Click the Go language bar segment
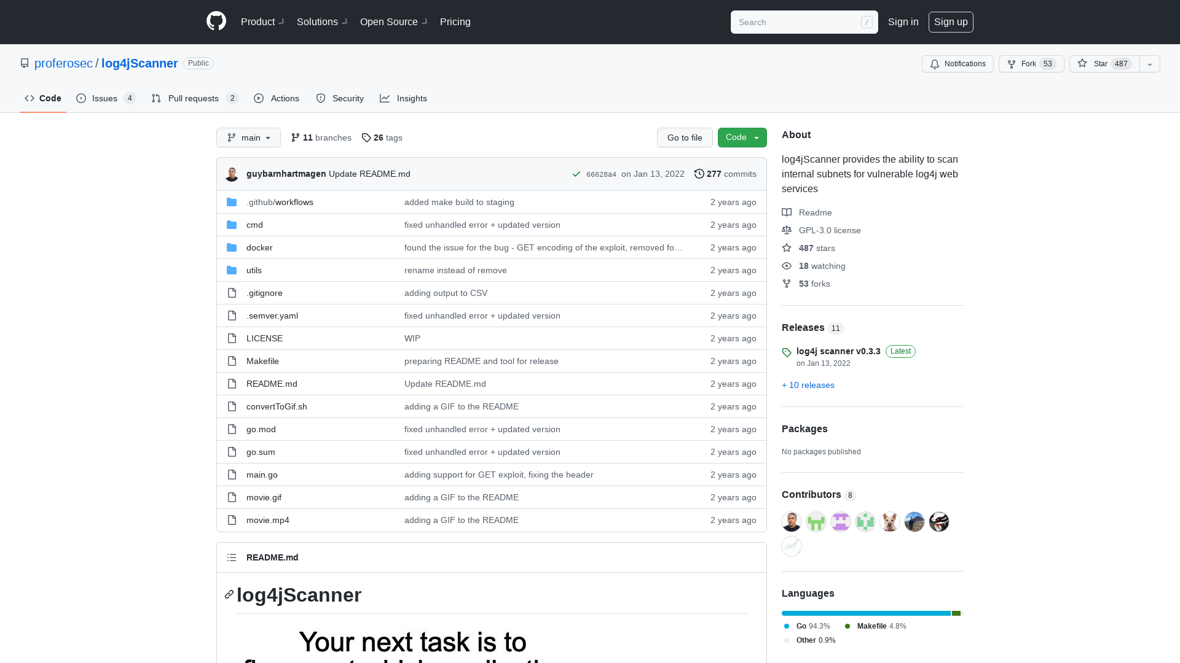Image resolution: width=1180 pixels, height=663 pixels. (x=866, y=613)
